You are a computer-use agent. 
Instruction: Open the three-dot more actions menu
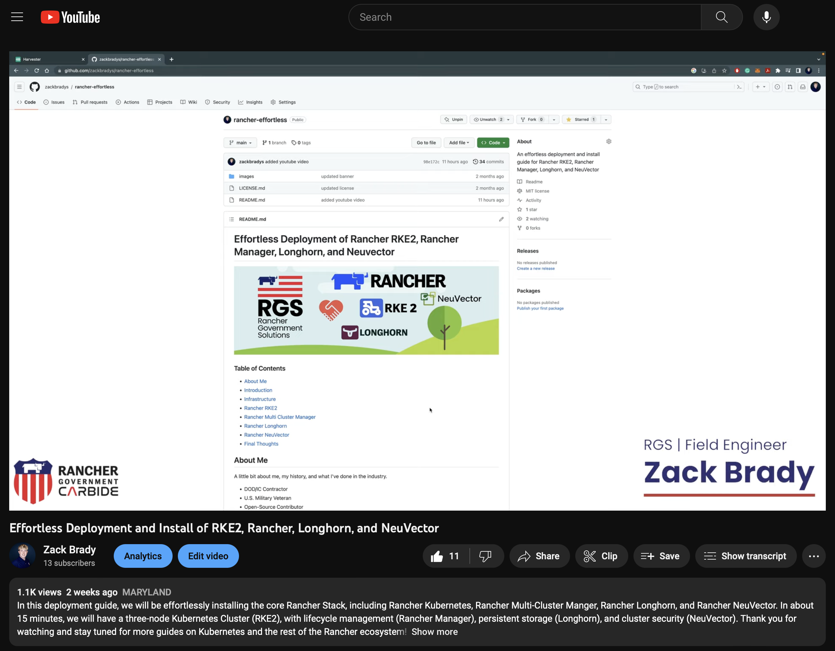[814, 556]
